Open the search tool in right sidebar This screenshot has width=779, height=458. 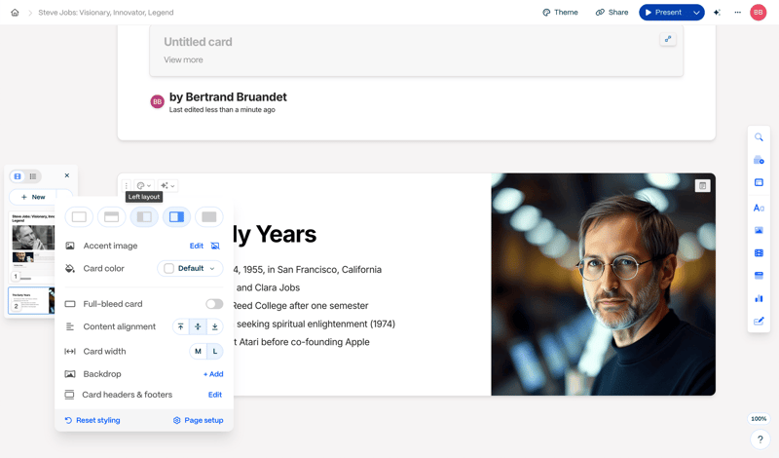759,137
